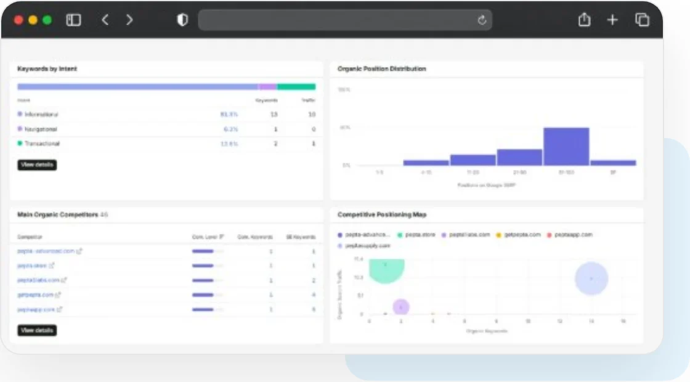Image resolution: width=690 pixels, height=382 pixels.
Task: Select the Competitive Positioning Map heading
Action: [382, 215]
